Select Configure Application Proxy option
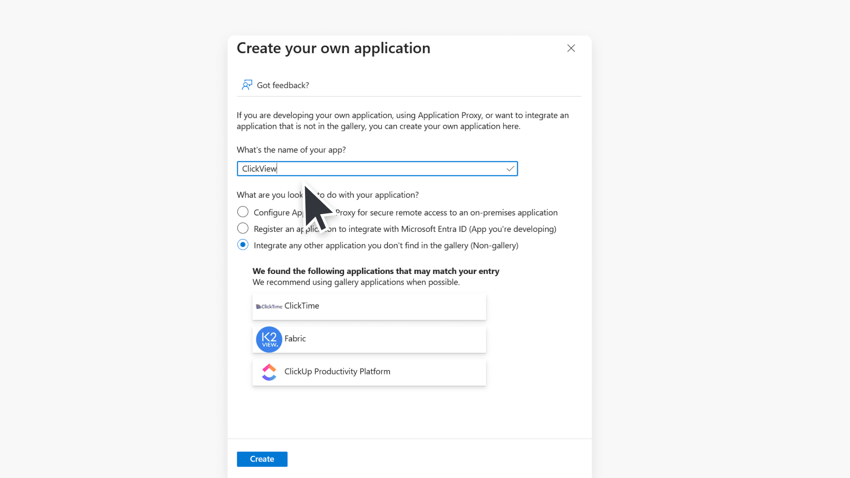This screenshot has width=850, height=478. coord(243,212)
